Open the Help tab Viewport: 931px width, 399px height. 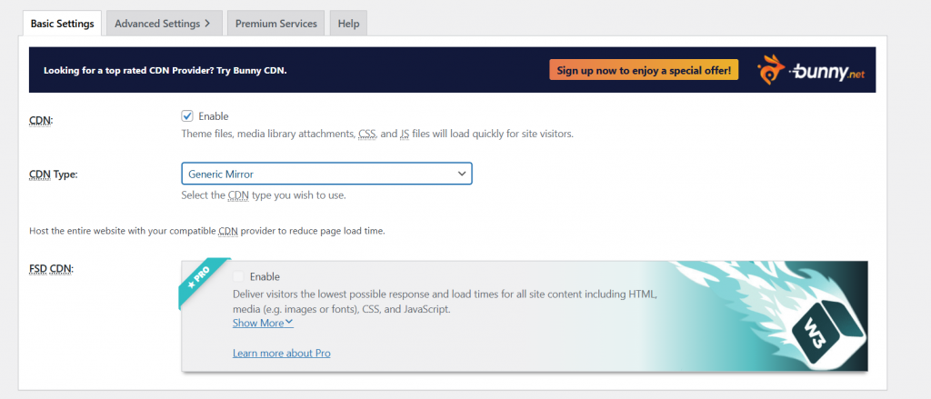coord(348,24)
